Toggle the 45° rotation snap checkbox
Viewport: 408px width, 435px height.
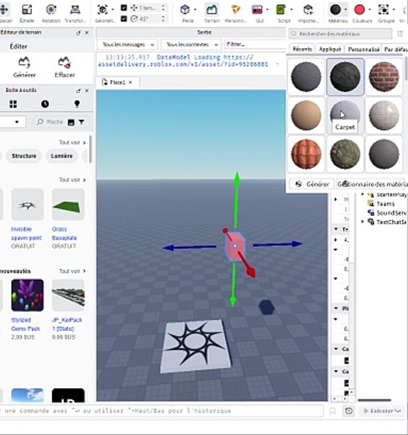(x=124, y=19)
